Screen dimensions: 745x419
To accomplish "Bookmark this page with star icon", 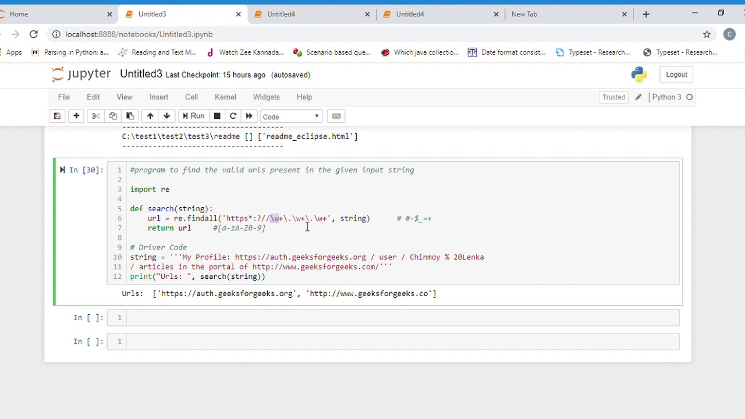I will (707, 34).
